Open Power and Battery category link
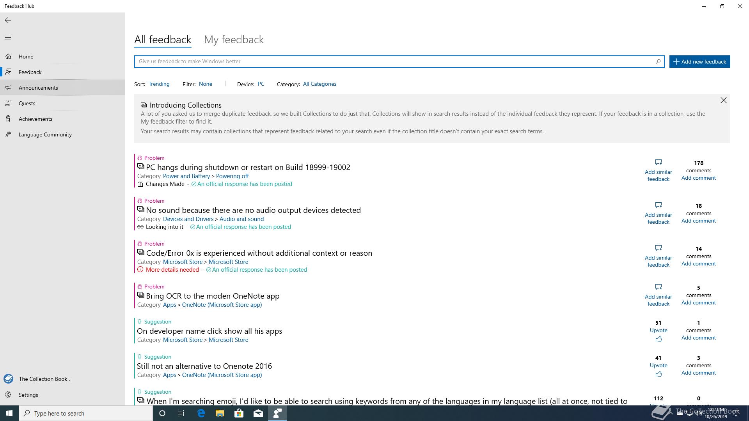Viewport: 749px width, 421px height. pos(186,176)
